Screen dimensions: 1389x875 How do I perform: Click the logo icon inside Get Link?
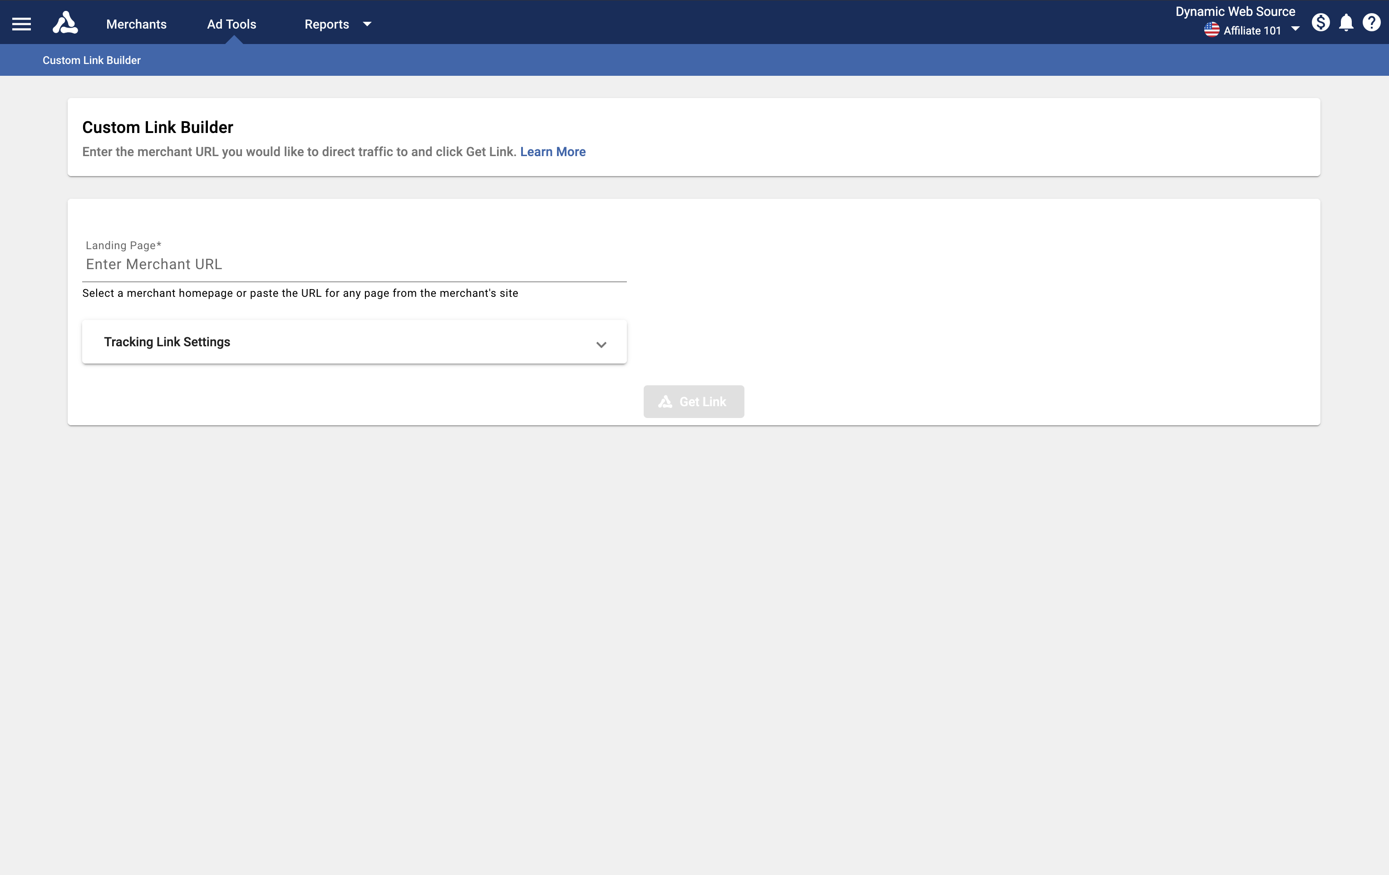pyautogui.click(x=665, y=402)
